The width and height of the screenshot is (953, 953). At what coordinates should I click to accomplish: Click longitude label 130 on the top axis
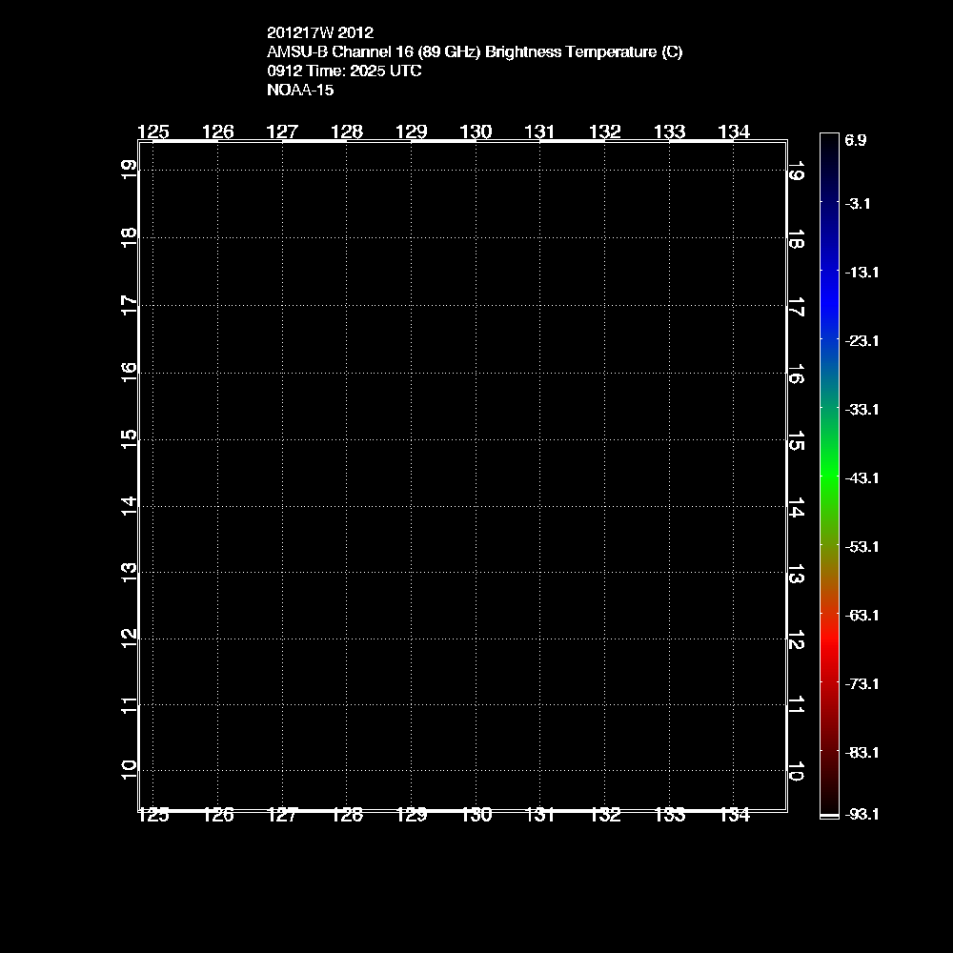click(476, 132)
